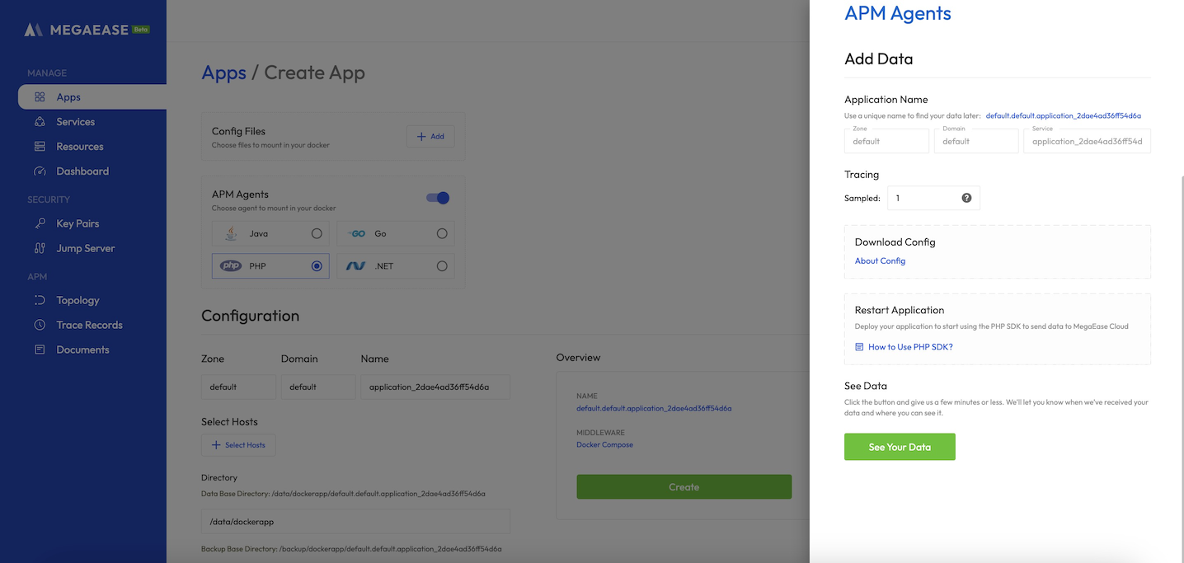
Task: Click the See Your Data button
Action: pos(900,447)
